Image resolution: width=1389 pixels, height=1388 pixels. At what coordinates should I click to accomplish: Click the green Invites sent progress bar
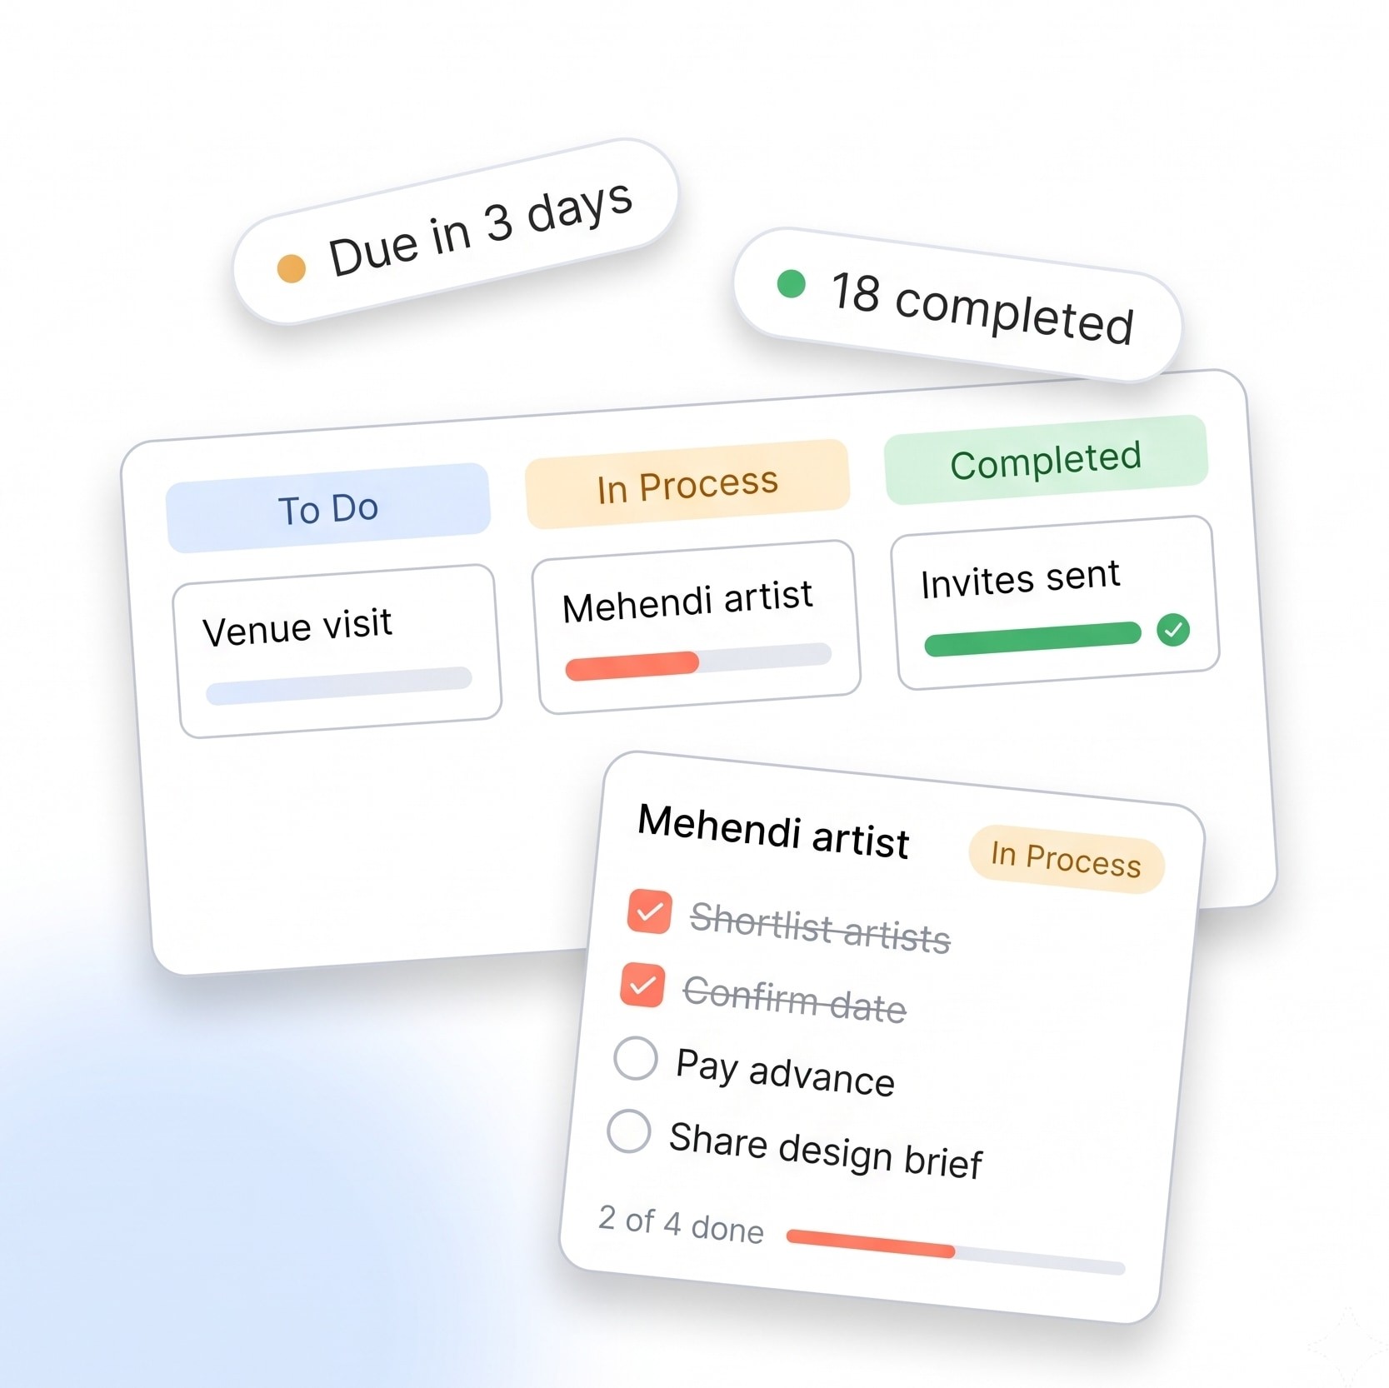point(1033,639)
